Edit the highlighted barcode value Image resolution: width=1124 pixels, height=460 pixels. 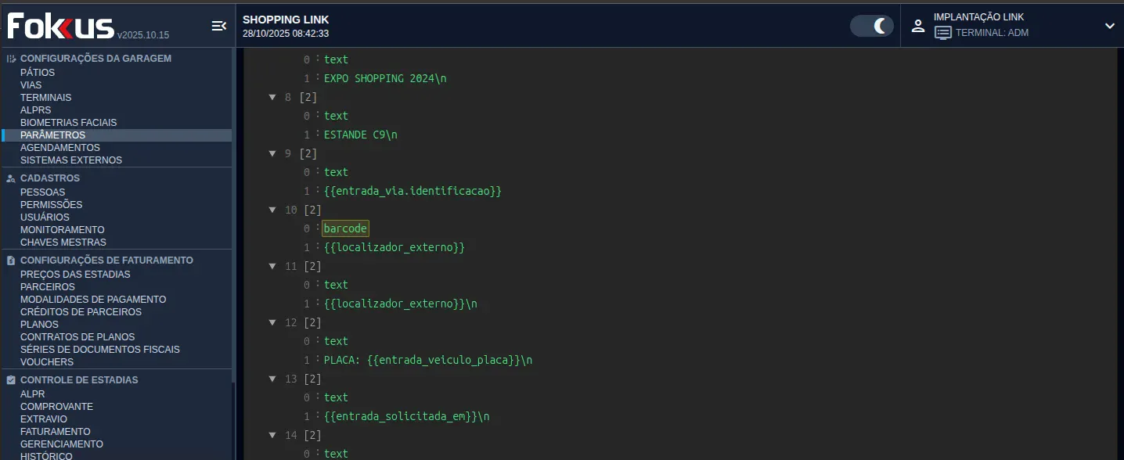click(345, 228)
